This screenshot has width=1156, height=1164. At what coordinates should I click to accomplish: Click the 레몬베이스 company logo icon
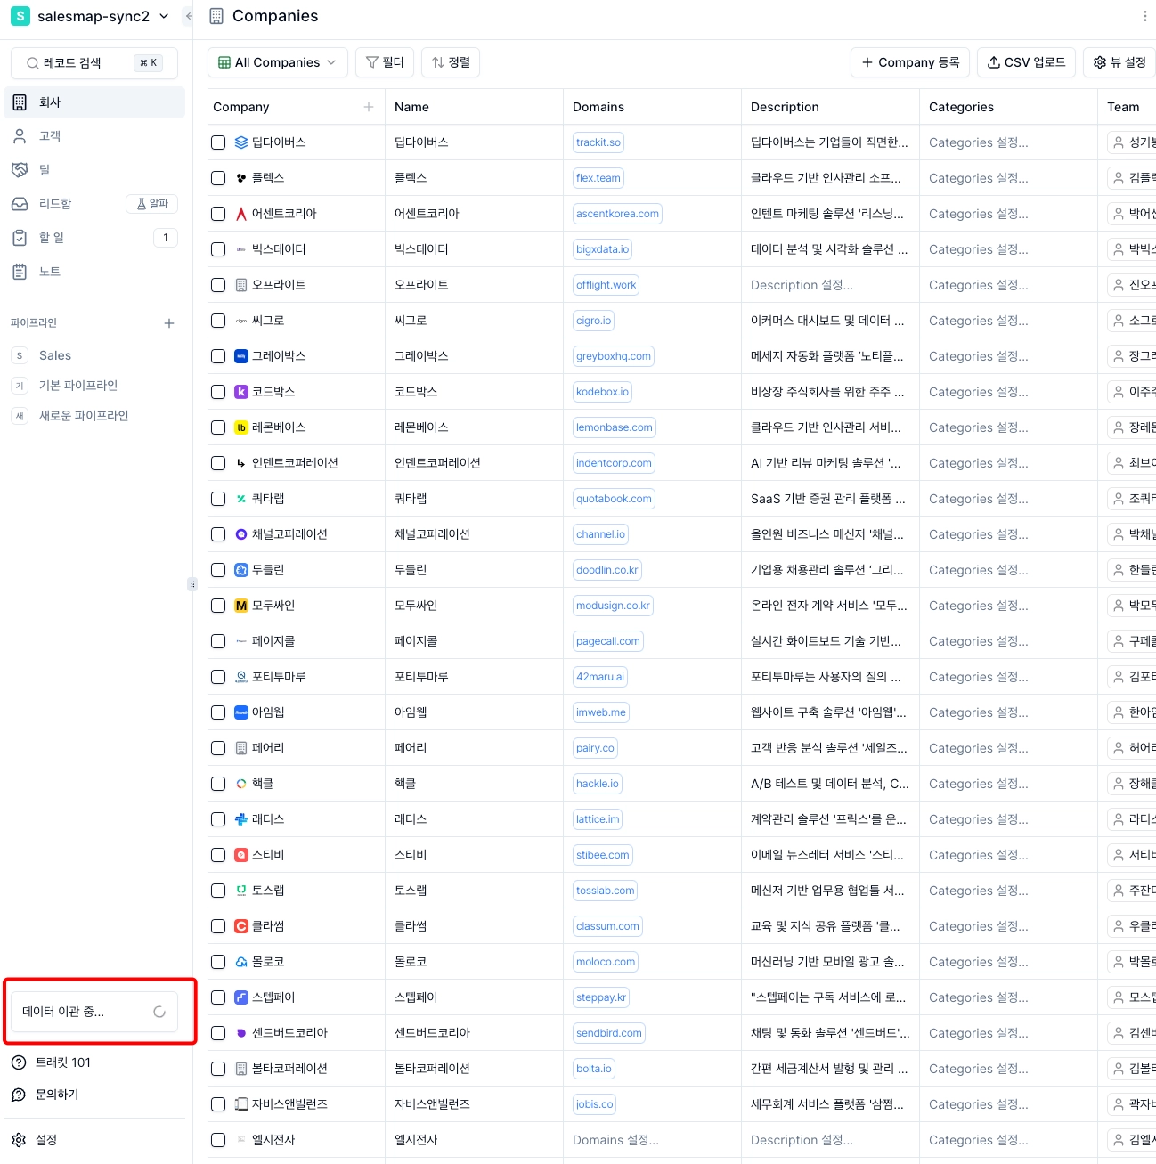click(x=241, y=427)
